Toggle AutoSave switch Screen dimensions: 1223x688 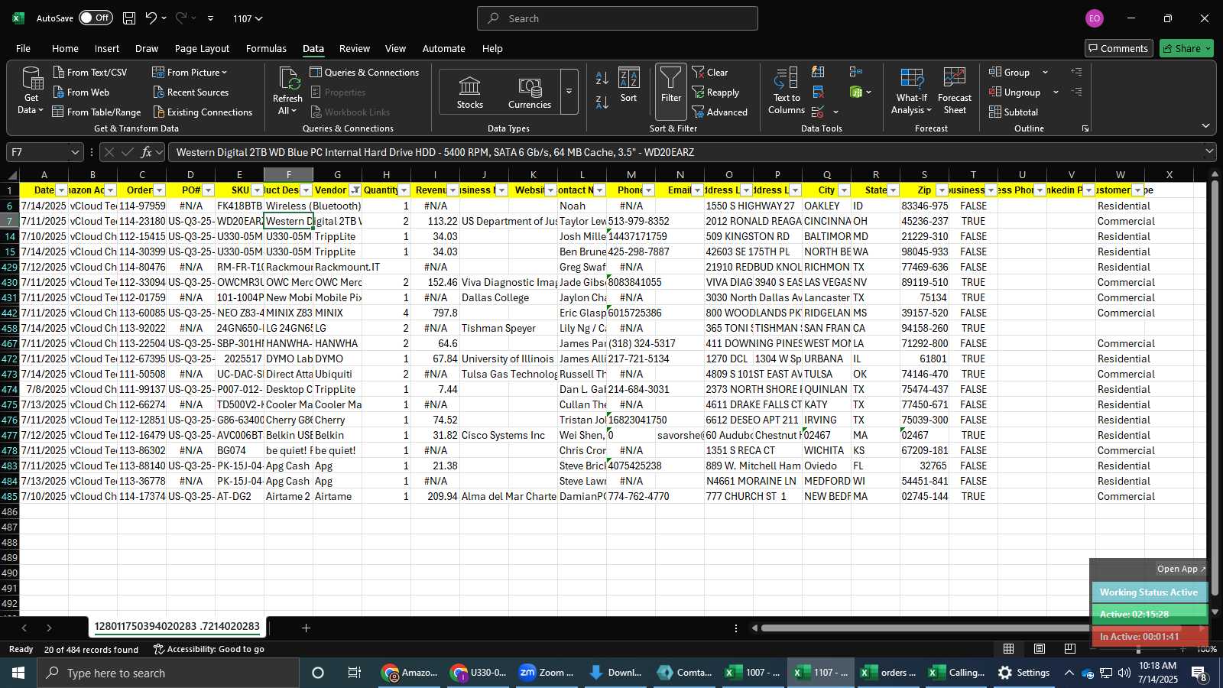(x=96, y=18)
